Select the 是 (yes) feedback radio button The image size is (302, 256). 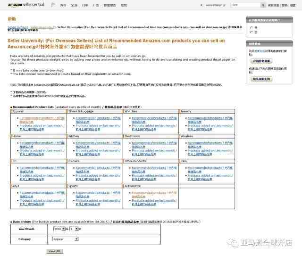251,28
